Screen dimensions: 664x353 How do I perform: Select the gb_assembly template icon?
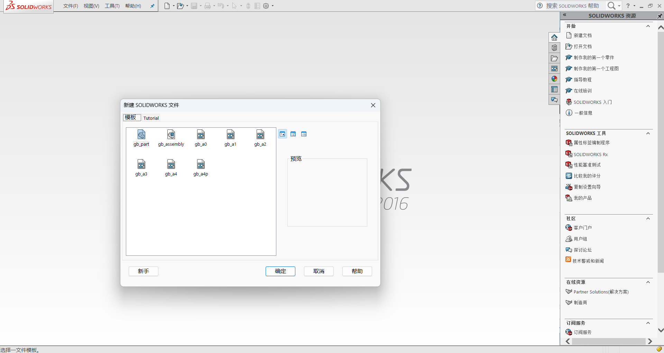pos(171,138)
